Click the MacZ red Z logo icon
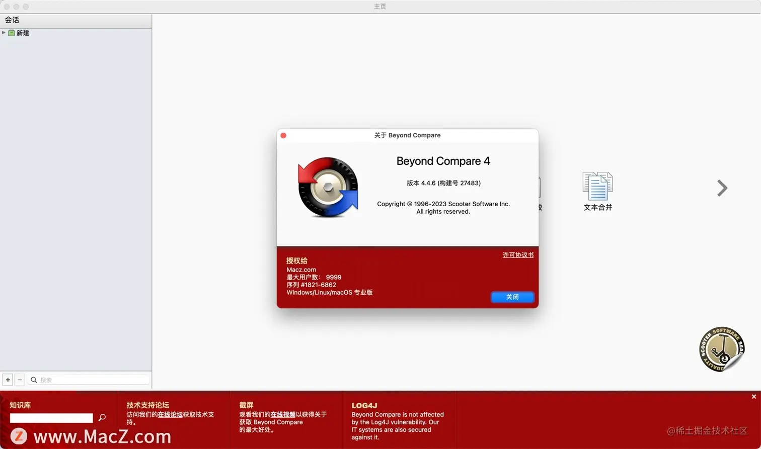The height and width of the screenshot is (449, 761). point(20,435)
